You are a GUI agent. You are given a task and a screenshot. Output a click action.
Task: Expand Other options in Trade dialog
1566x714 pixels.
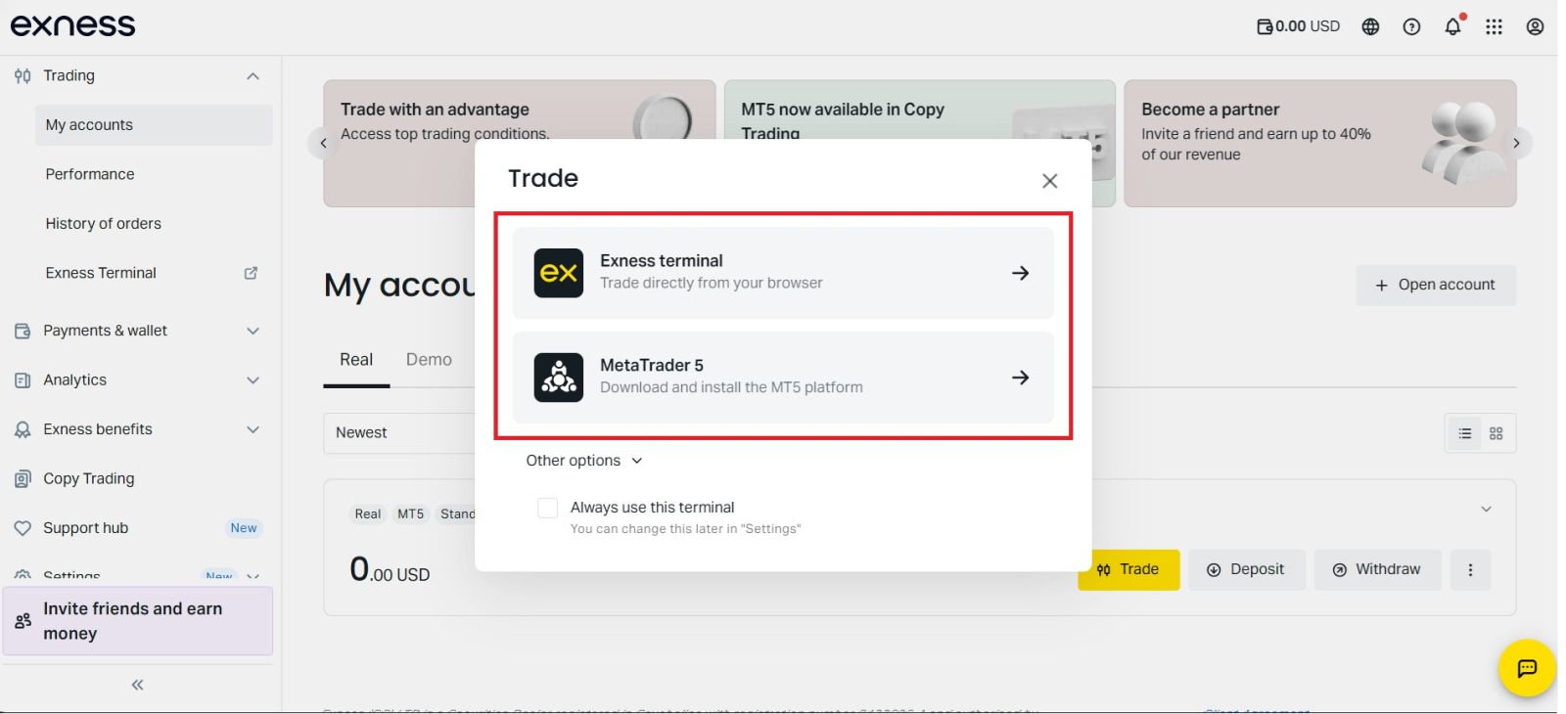pos(584,461)
